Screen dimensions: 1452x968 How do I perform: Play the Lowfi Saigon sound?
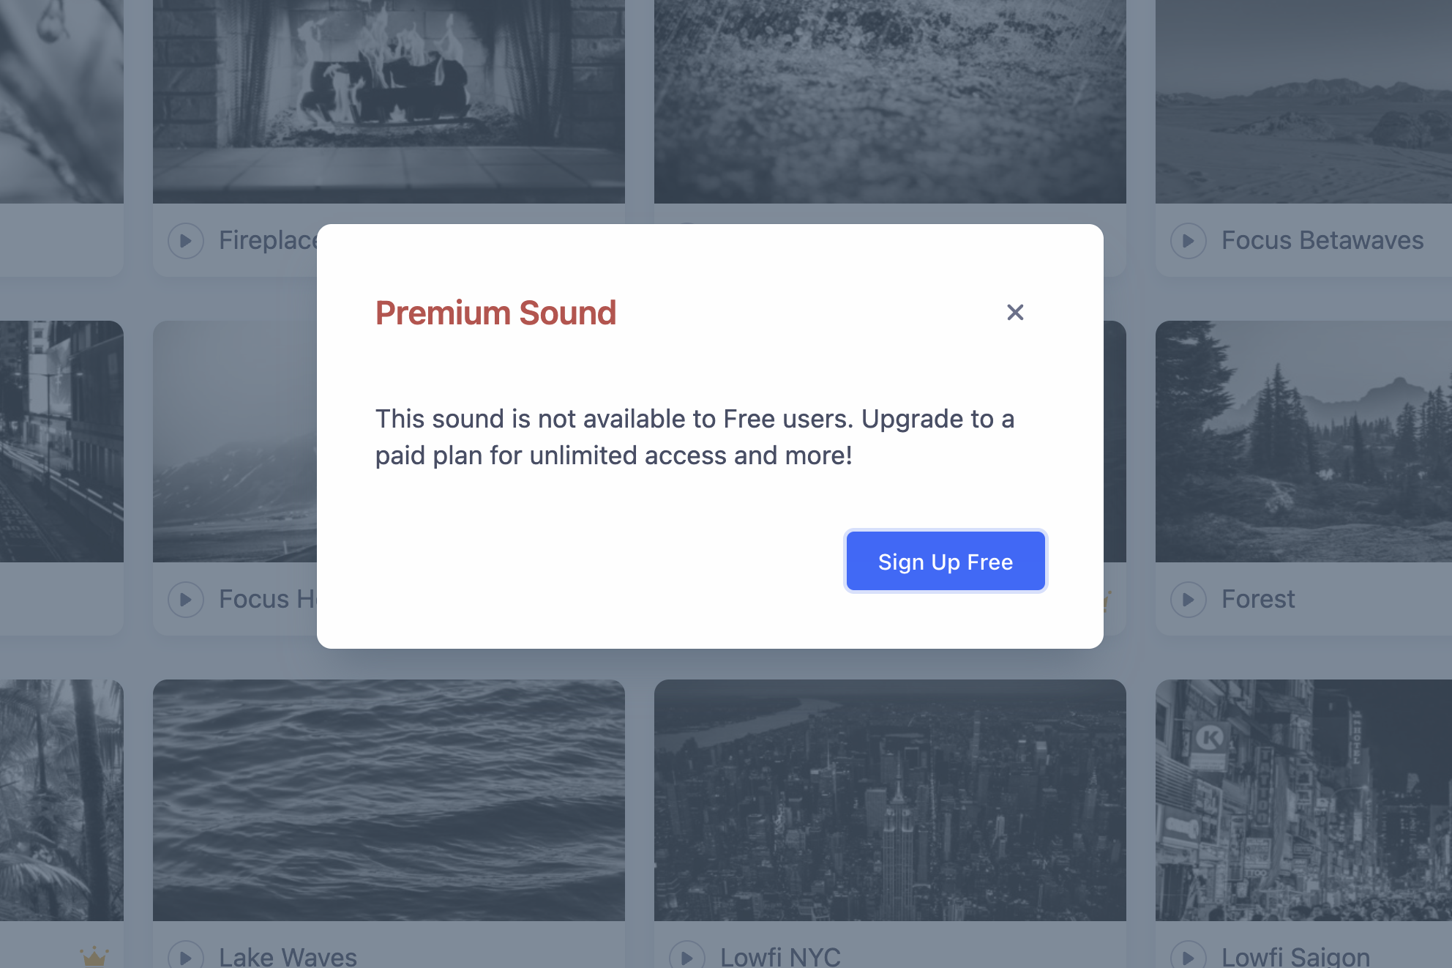pyautogui.click(x=1189, y=957)
